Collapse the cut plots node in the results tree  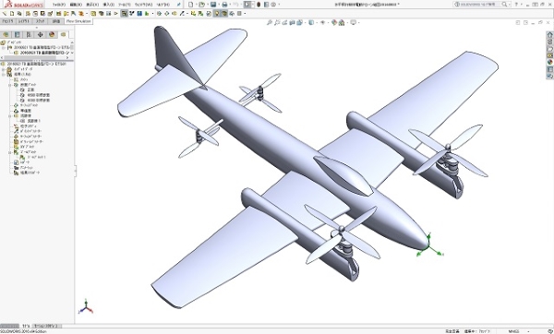[x=10, y=85]
